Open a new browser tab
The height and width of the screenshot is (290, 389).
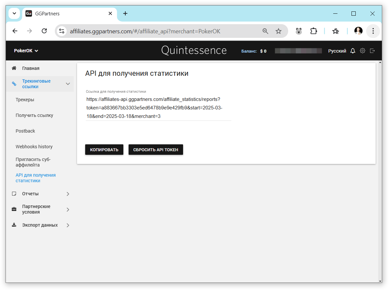pos(125,13)
